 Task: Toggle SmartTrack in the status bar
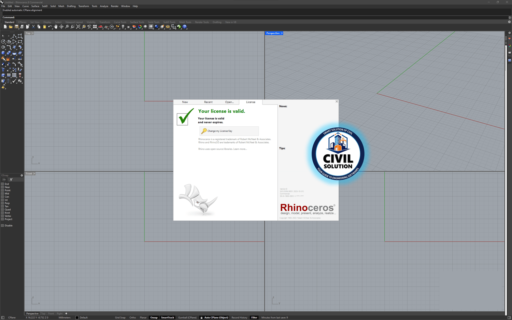(168, 318)
